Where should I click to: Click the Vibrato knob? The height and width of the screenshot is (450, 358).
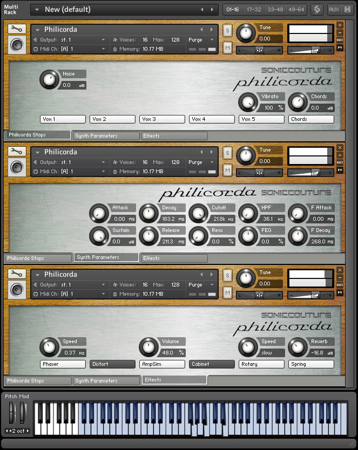tap(248, 102)
